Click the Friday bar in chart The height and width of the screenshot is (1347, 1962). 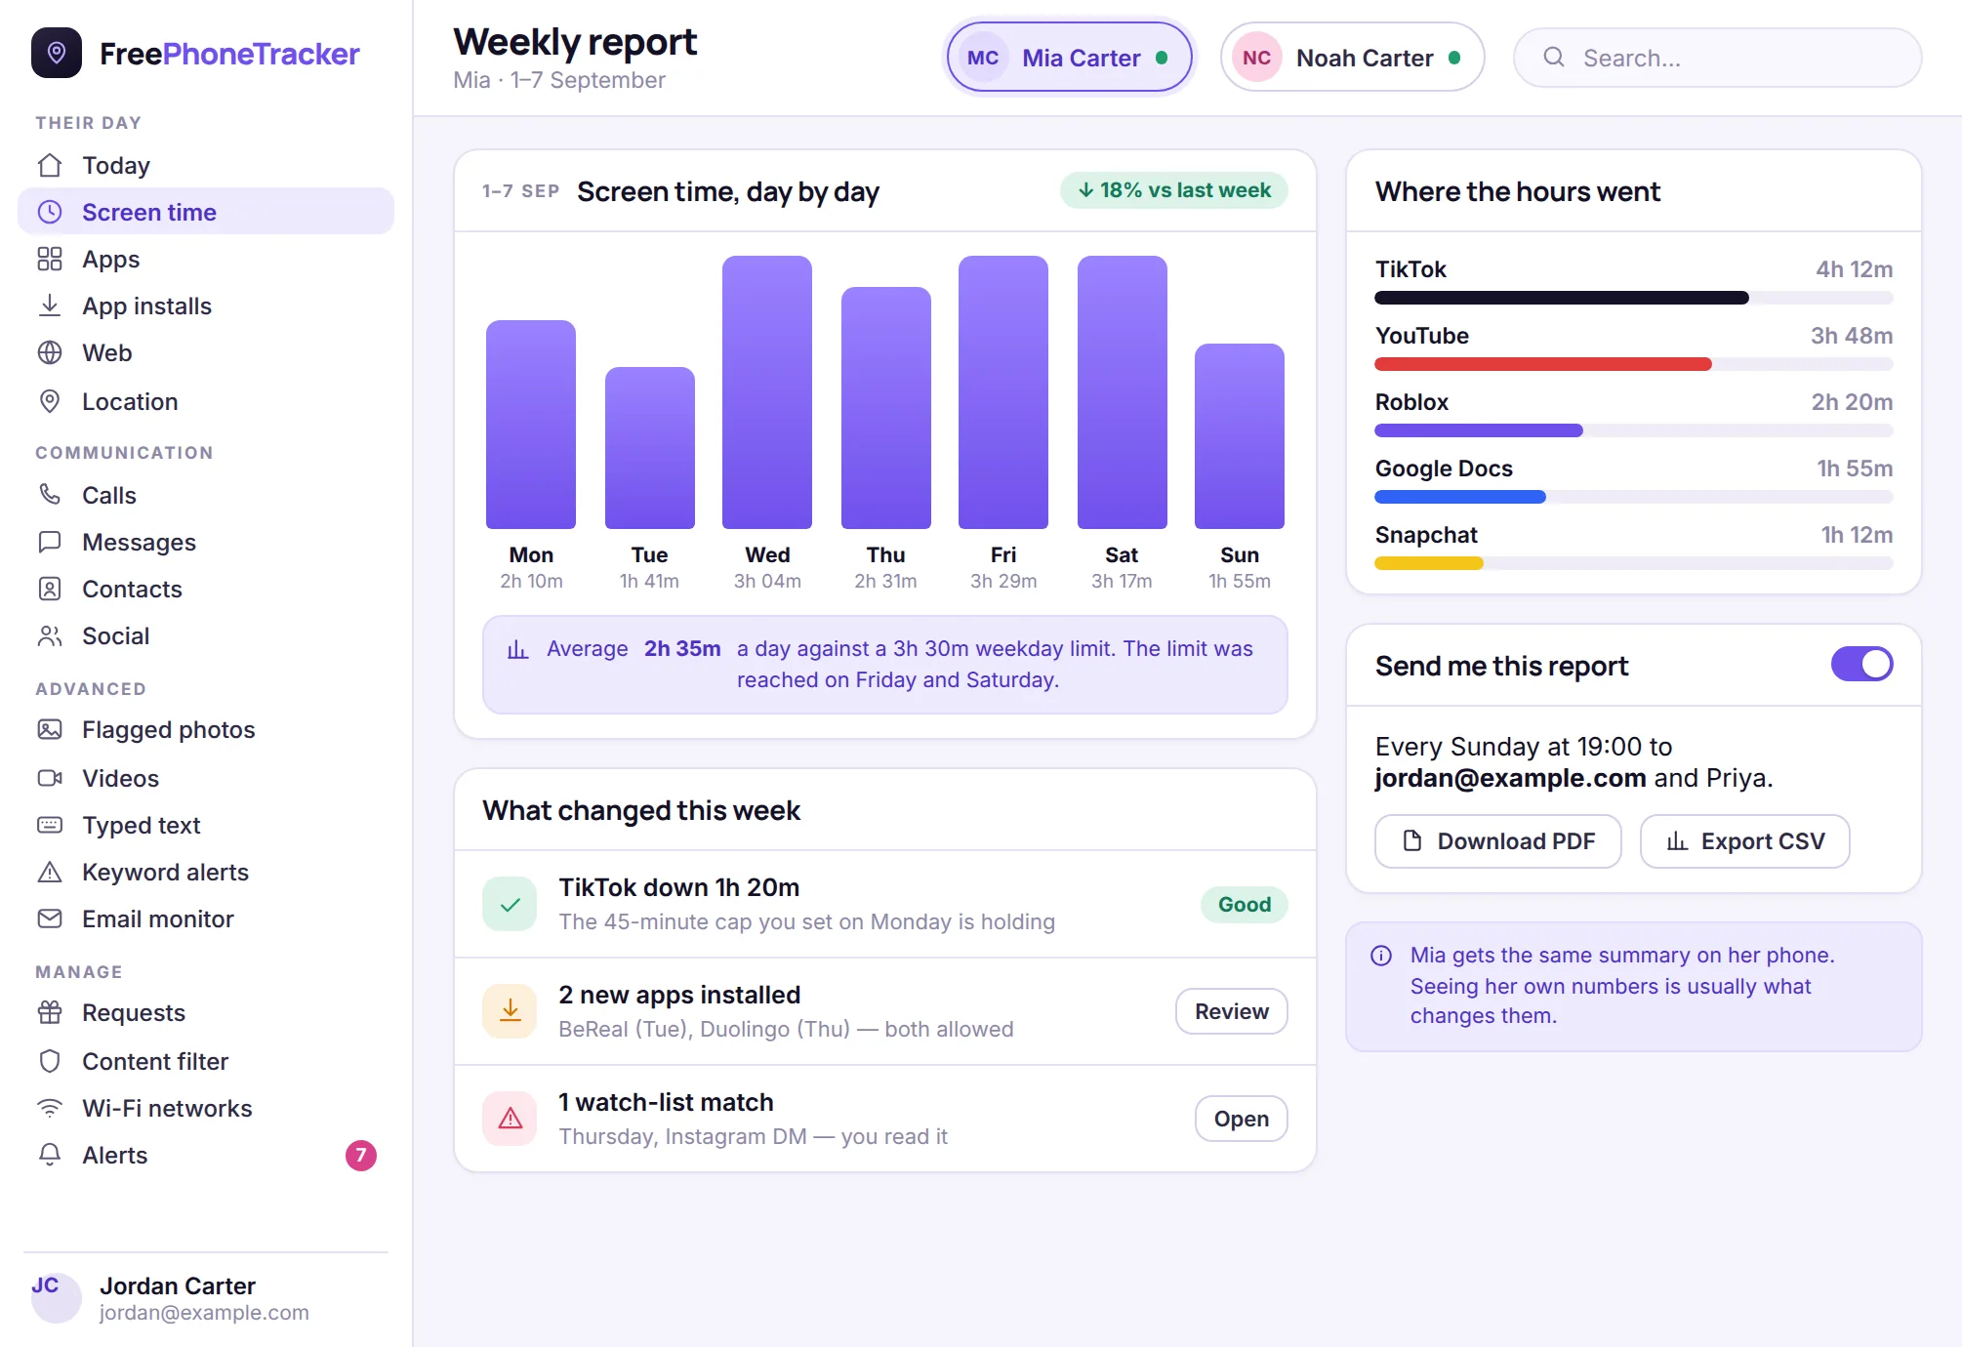1003,392
